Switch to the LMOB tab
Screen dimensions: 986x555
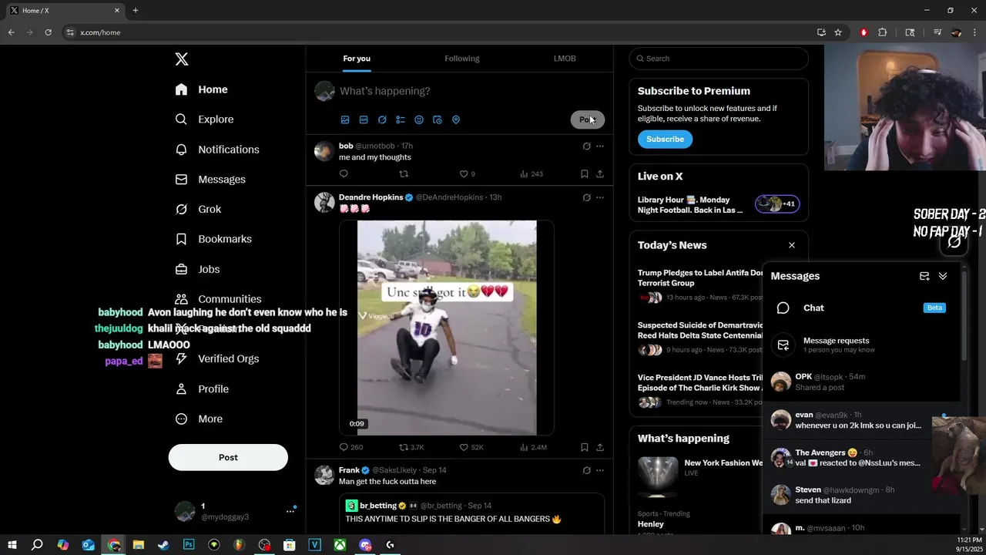pyautogui.click(x=565, y=59)
